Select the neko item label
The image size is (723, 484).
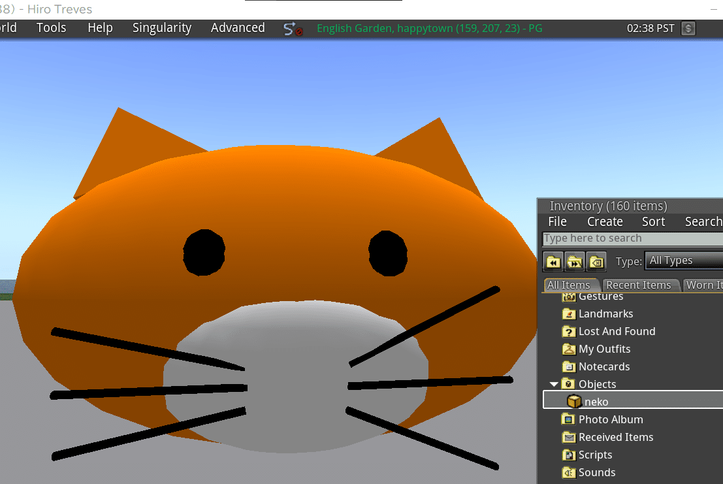coord(596,402)
